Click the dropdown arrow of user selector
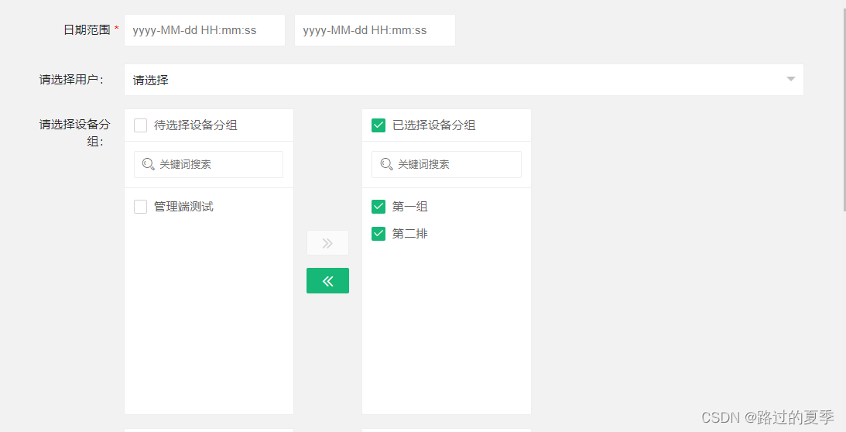The image size is (846, 432). (790, 80)
